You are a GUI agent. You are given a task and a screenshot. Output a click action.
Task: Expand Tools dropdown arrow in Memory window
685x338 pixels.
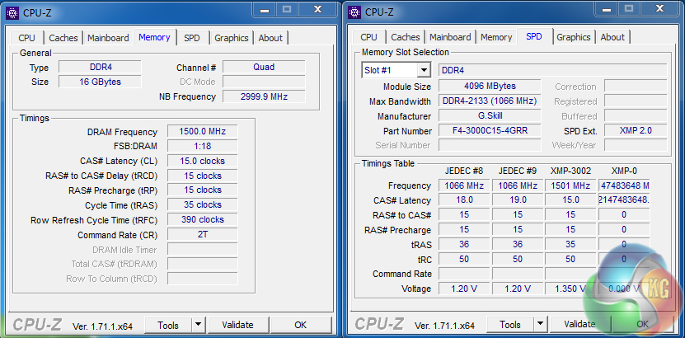[198, 325]
